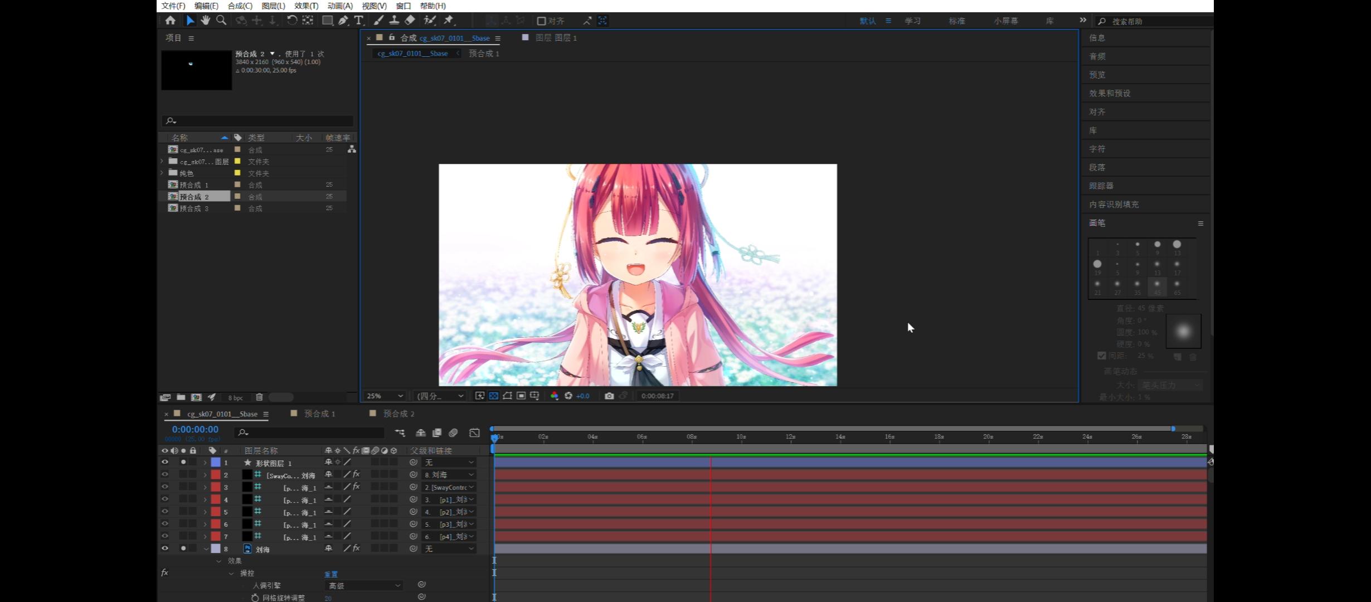The image size is (1371, 602).
Task: Click the new composition icon in Project panel
Action: pyautogui.click(x=196, y=397)
